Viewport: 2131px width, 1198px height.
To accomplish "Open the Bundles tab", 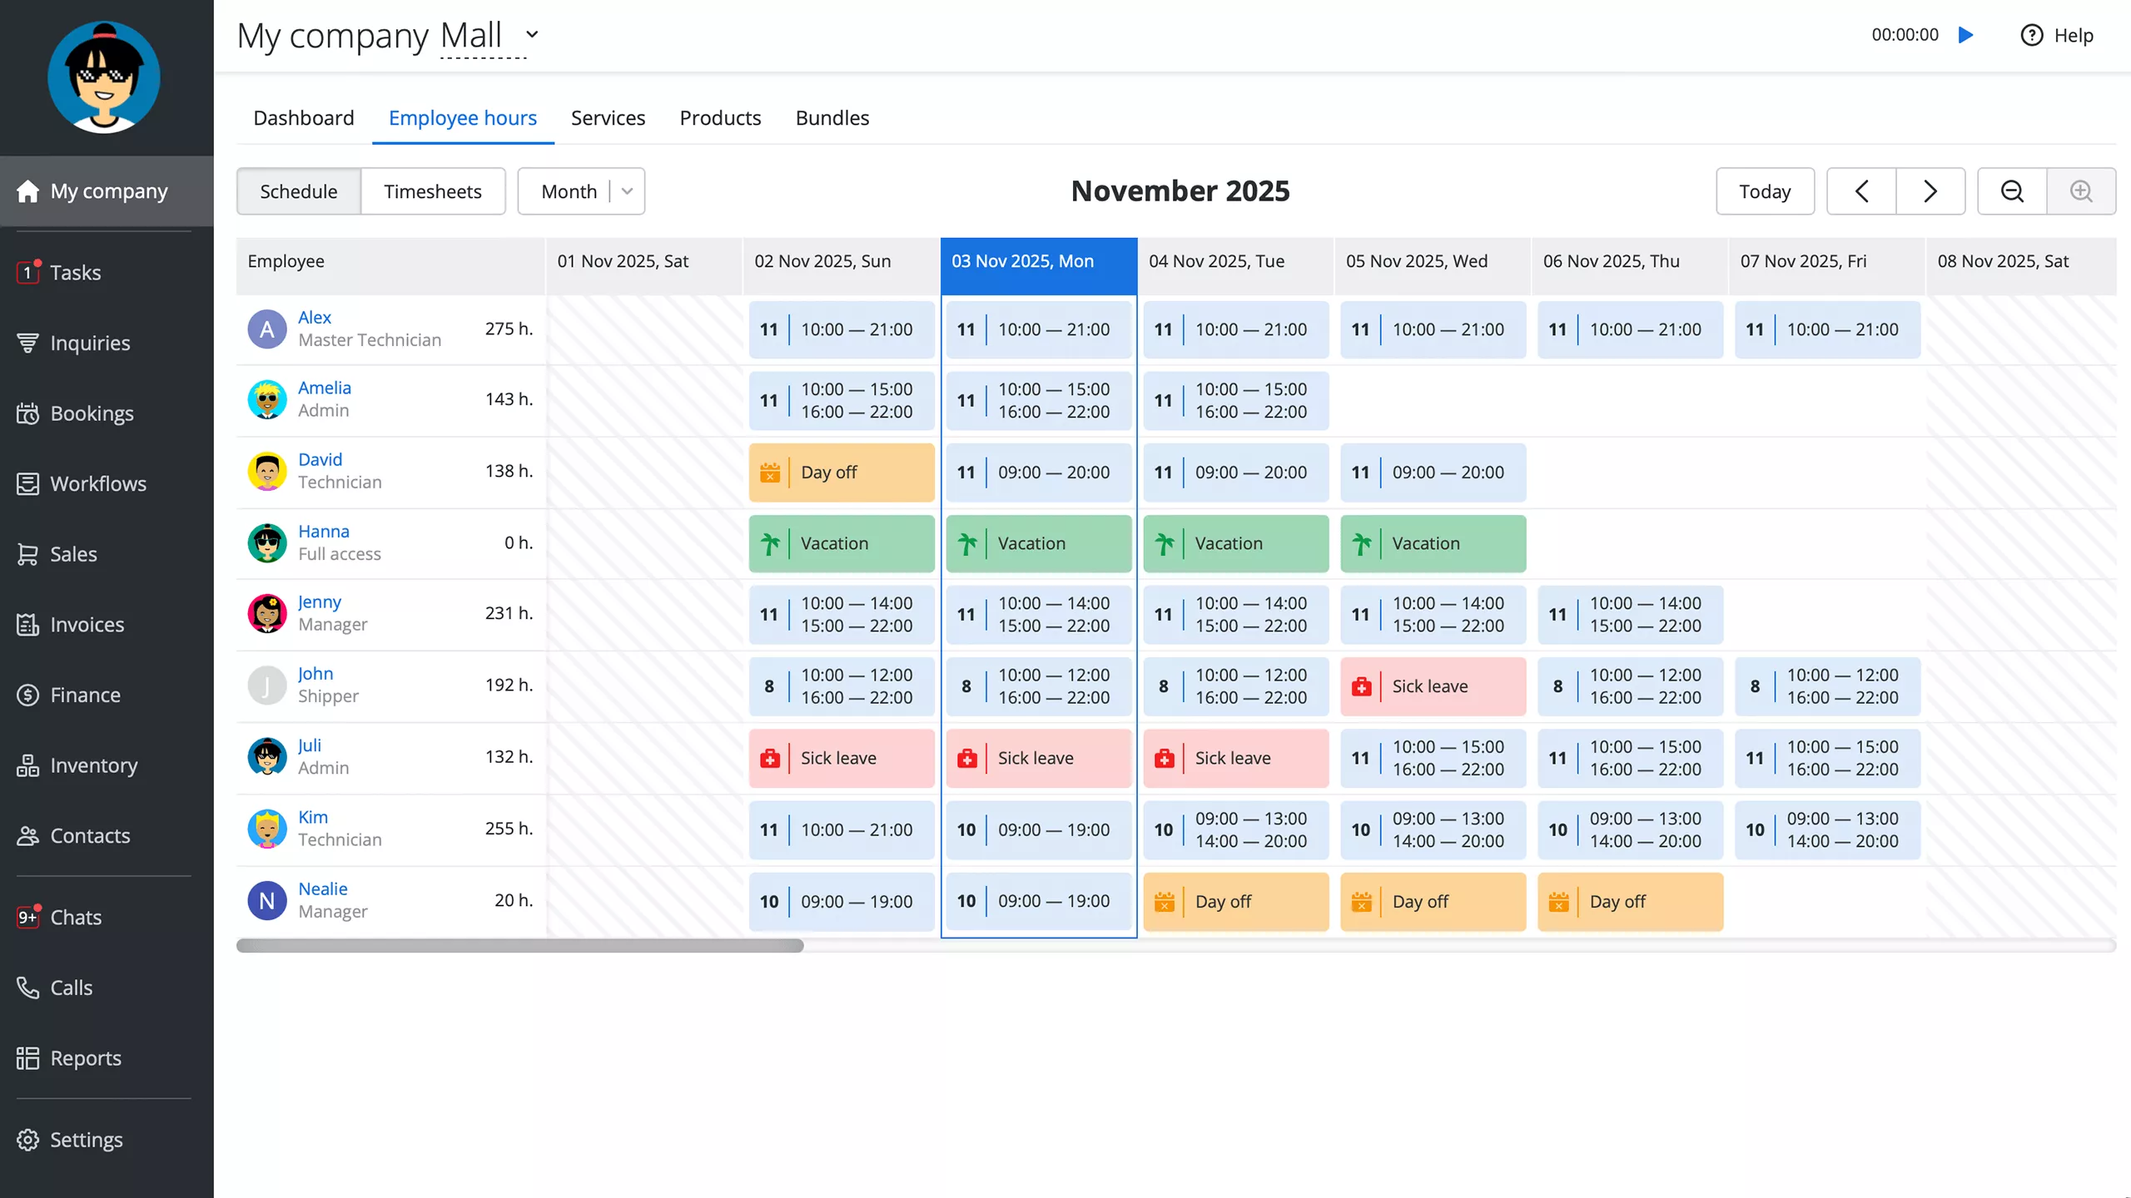I will click(x=832, y=118).
